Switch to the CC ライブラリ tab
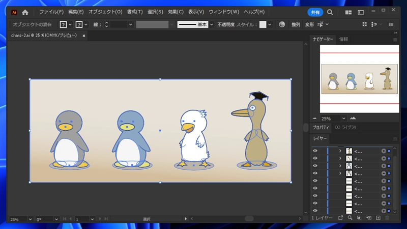 [x=345, y=128]
